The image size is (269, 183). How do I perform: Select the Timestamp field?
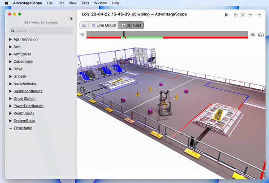tap(23, 128)
